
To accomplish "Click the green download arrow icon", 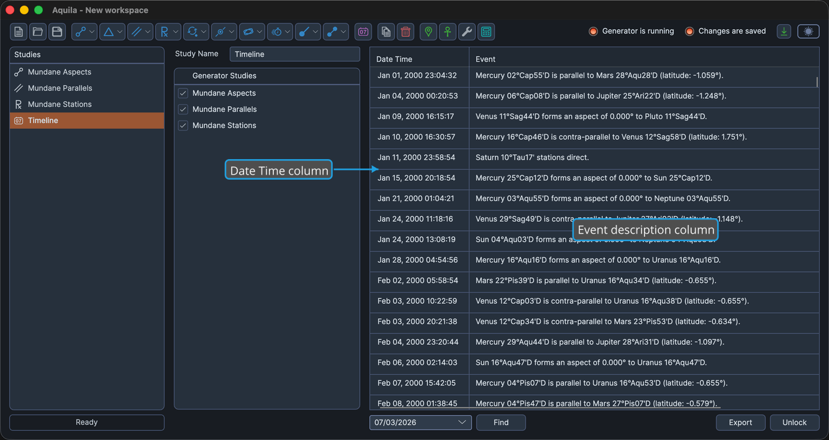I will point(784,31).
